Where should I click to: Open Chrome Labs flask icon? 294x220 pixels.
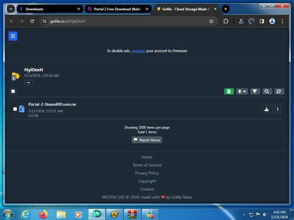241,21
